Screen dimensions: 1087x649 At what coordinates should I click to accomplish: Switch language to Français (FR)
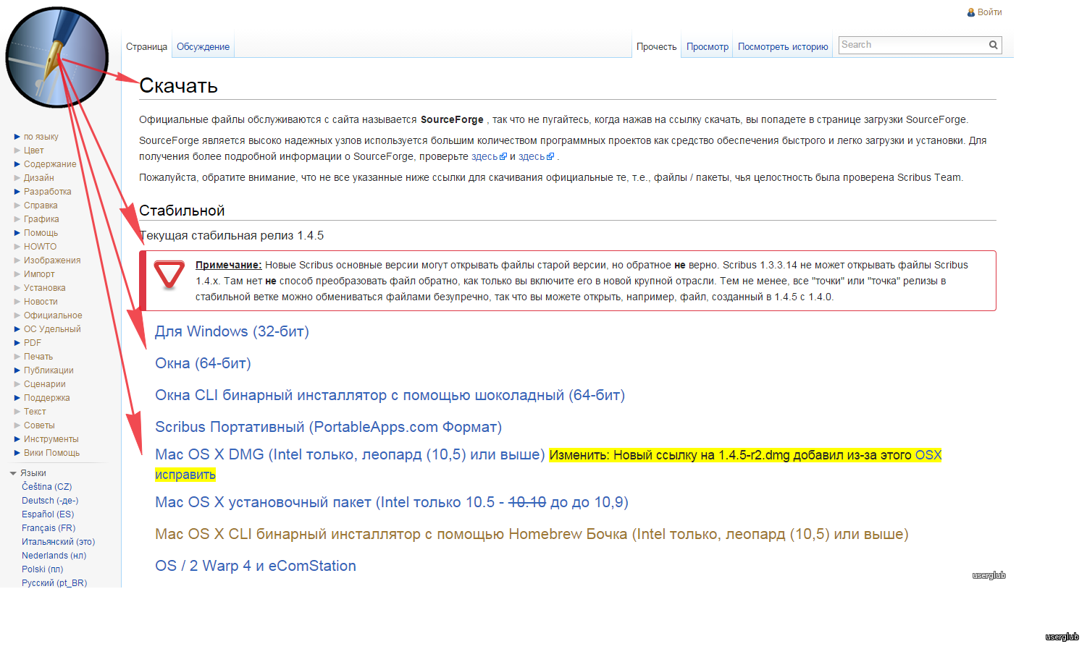[49, 528]
